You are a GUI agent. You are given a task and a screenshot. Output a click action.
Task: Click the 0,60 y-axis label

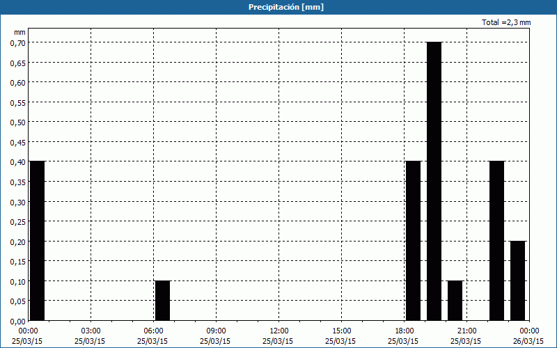[18, 83]
